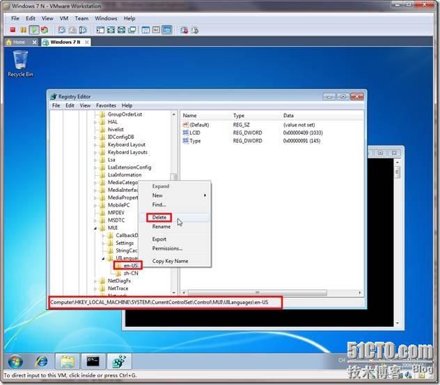This screenshot has height=385, width=440.
Task: Close the Windows 7 N tab
Action: (87, 42)
